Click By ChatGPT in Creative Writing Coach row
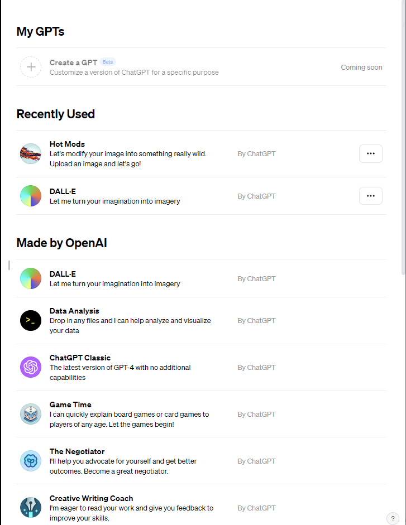 coord(256,508)
